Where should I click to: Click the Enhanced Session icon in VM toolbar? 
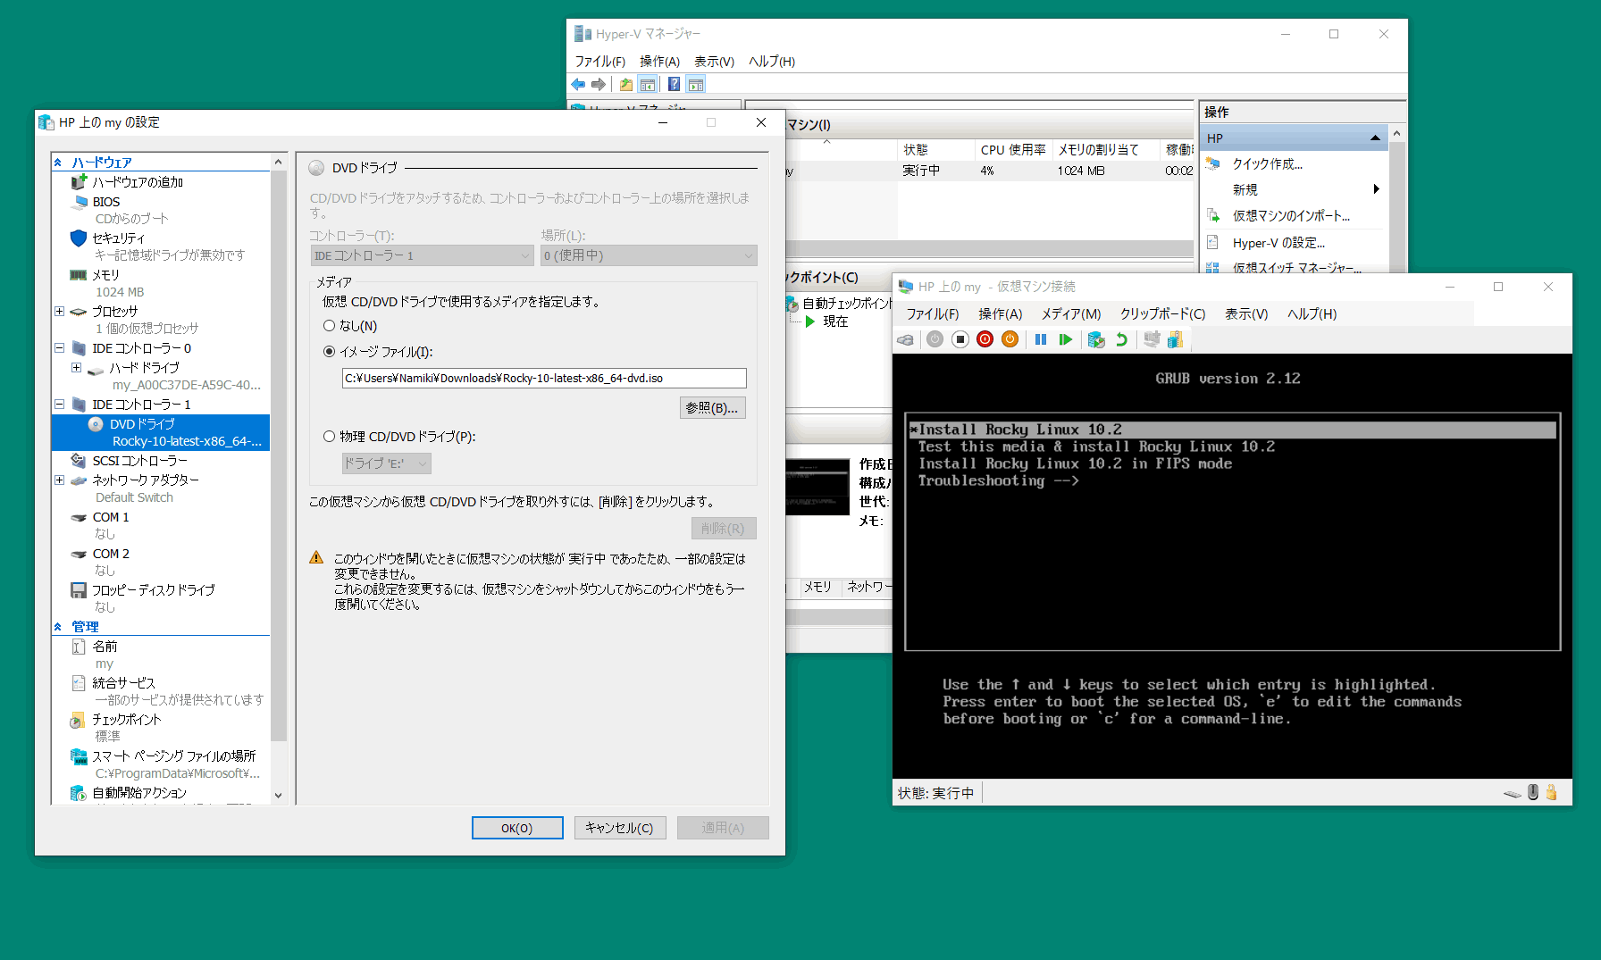1152,339
